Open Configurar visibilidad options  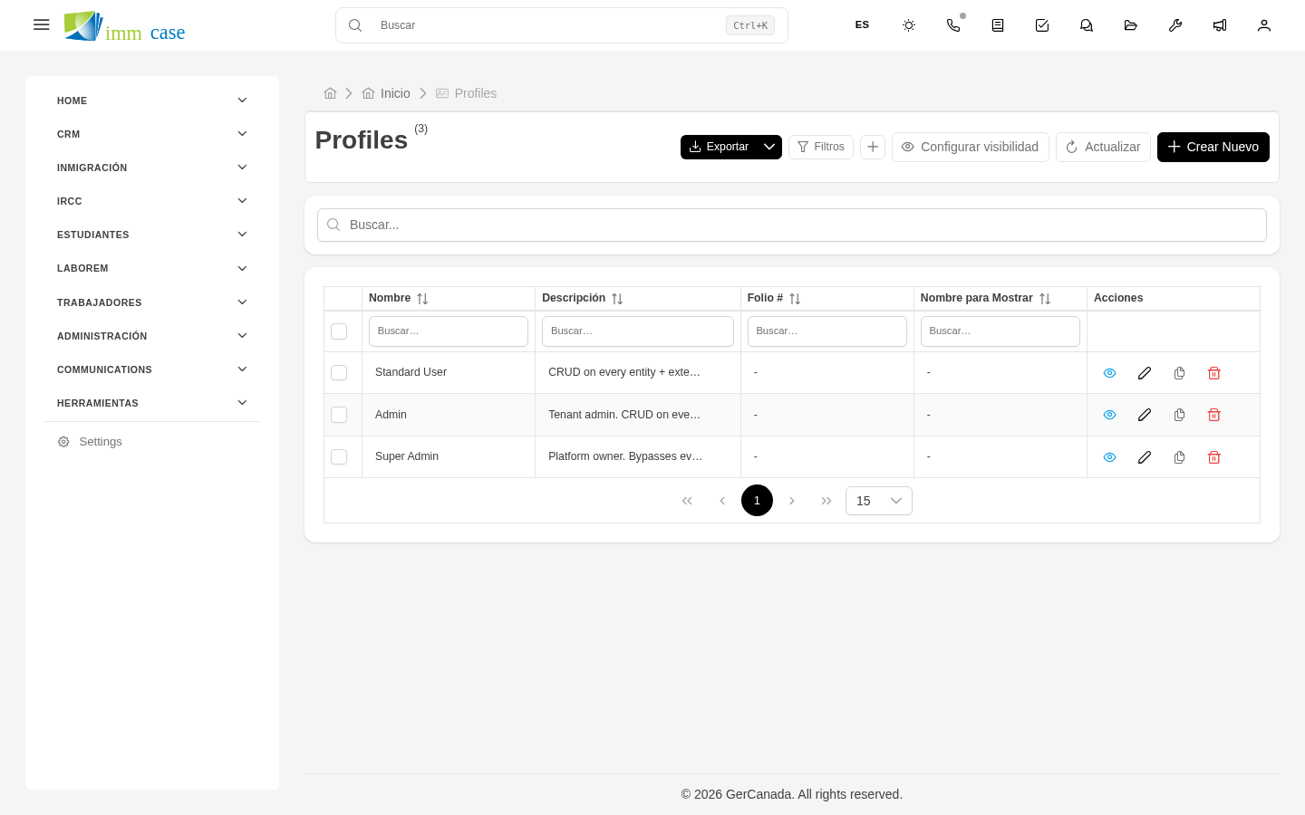point(971,147)
